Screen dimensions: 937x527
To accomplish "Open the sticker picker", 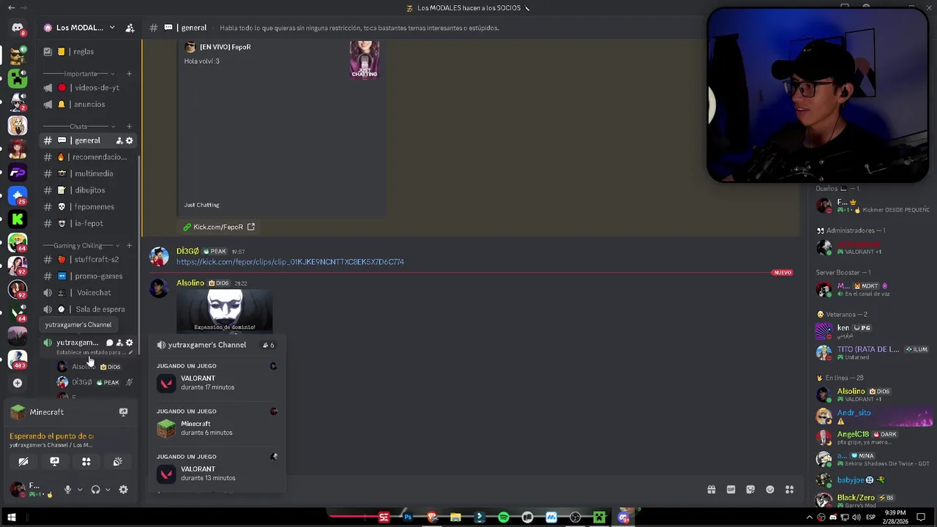I will (750, 490).
